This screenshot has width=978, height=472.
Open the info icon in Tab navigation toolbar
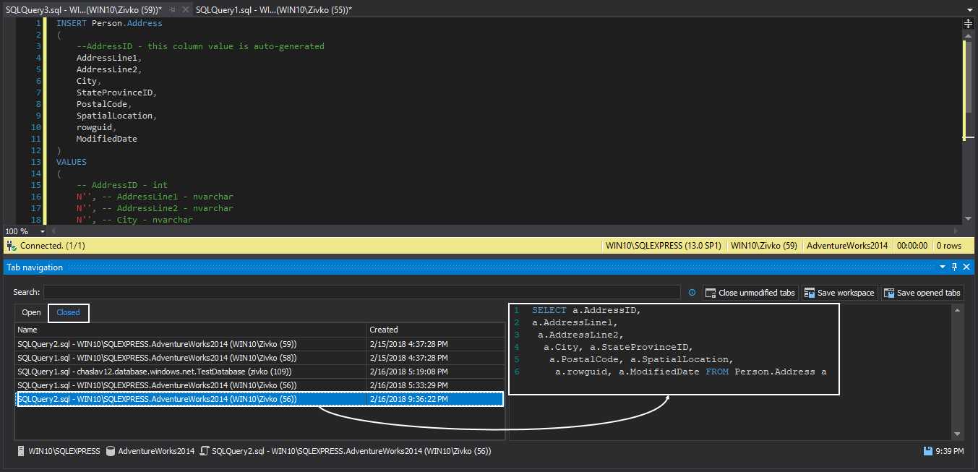pyautogui.click(x=692, y=293)
